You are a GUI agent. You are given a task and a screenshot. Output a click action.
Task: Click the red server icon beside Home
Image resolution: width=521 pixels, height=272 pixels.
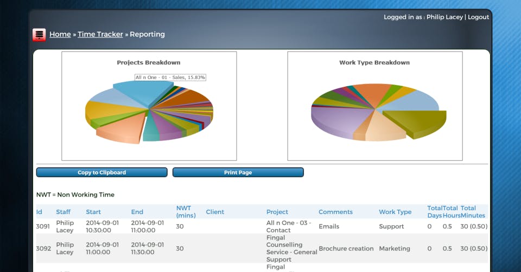(39, 35)
